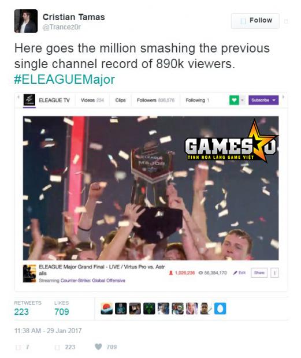
Task: Open the #ELEAGUEMajor hashtag link
Action: point(64,79)
